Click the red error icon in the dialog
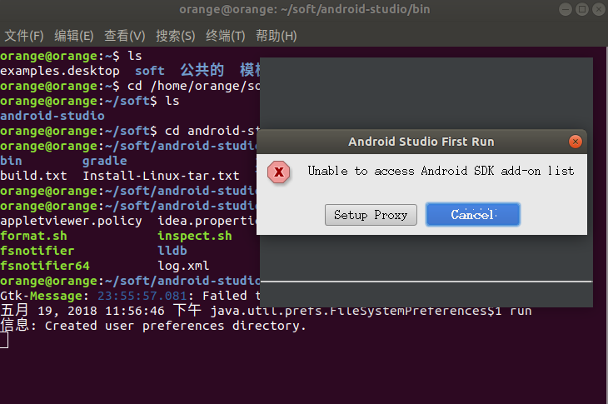This screenshot has height=404, width=608. 279,172
